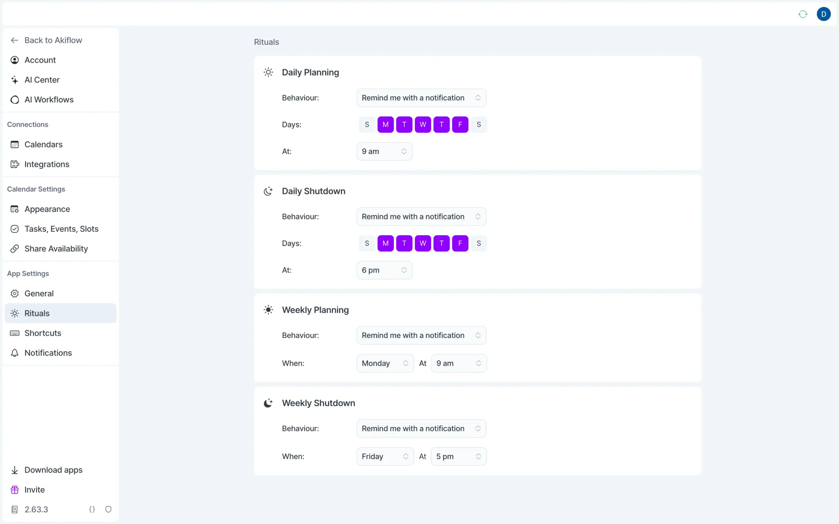Click the version 2.63.3 changelog icon
Viewport: 839px width, 524px height.
pos(14,509)
